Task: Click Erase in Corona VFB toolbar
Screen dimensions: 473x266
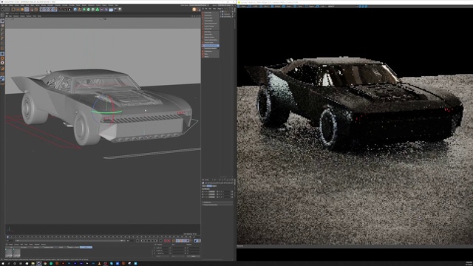Action: [286, 6]
